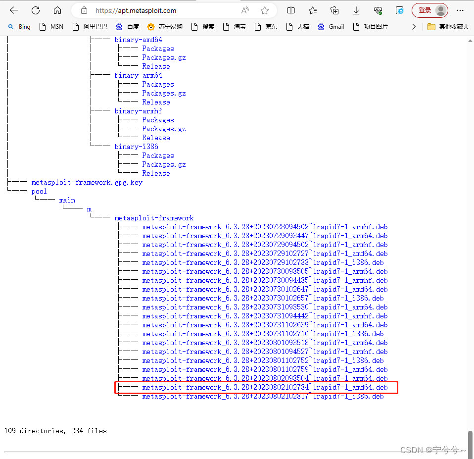Open the Settings and more menu

tap(460, 10)
